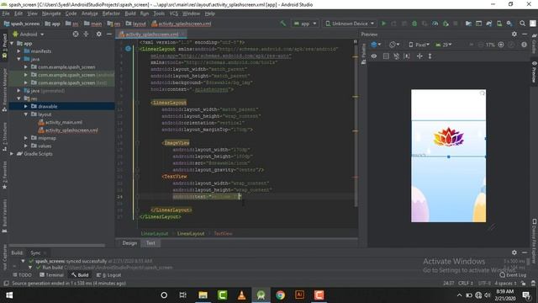Hide the Preview panel minus icon
The image size is (538, 303).
525,34
